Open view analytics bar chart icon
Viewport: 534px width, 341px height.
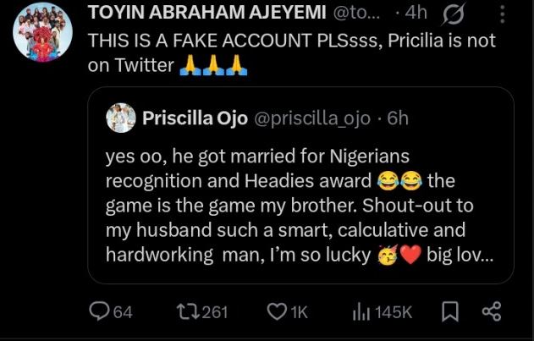[x=361, y=312]
